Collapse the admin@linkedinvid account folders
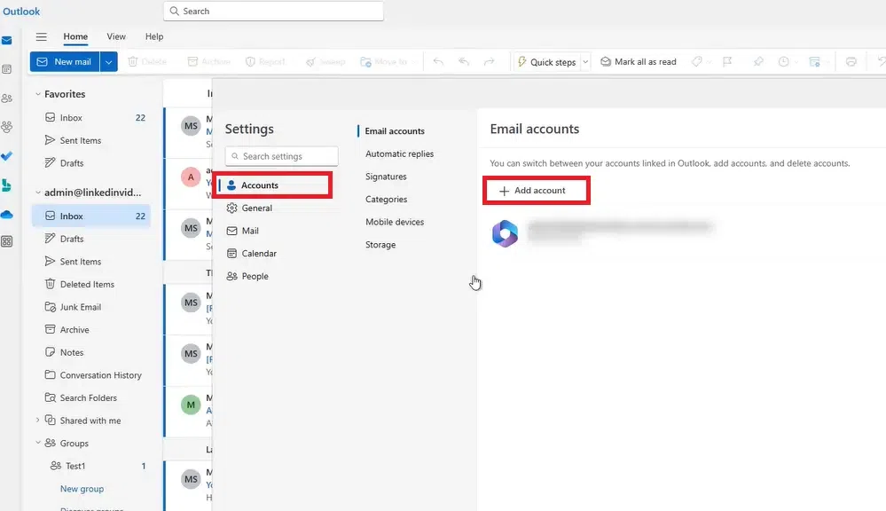The image size is (886, 511). point(38,193)
